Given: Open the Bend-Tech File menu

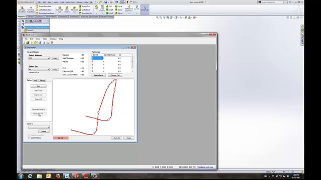Looking at the screenshot, I should click(26, 39).
